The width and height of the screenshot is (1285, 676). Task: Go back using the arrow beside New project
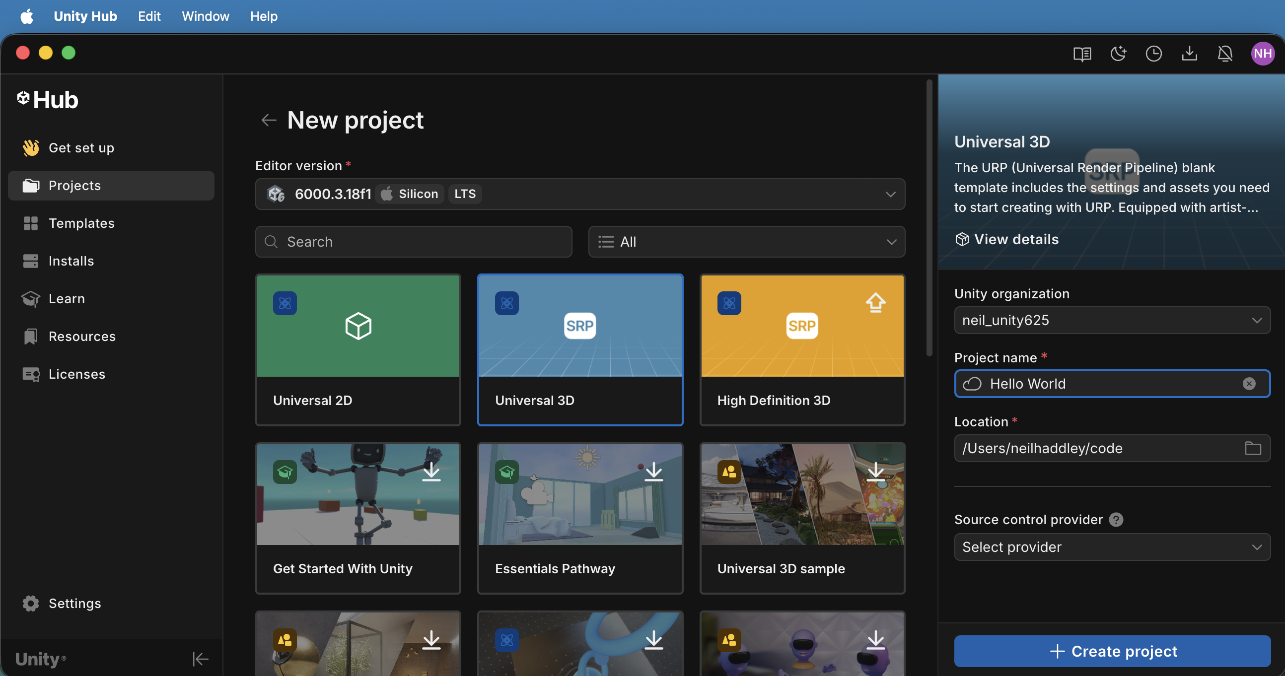click(x=269, y=120)
